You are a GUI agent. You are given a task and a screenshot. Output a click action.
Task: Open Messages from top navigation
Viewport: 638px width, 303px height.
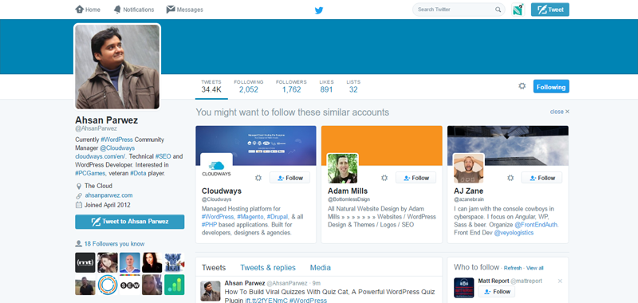(x=185, y=10)
